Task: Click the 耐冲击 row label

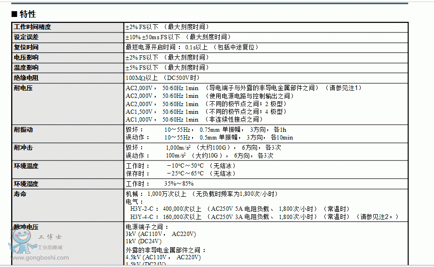Action: click(23, 148)
